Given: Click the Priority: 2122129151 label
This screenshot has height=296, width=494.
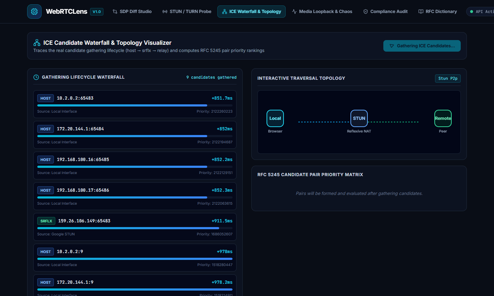Looking at the screenshot, I should pos(216,173).
